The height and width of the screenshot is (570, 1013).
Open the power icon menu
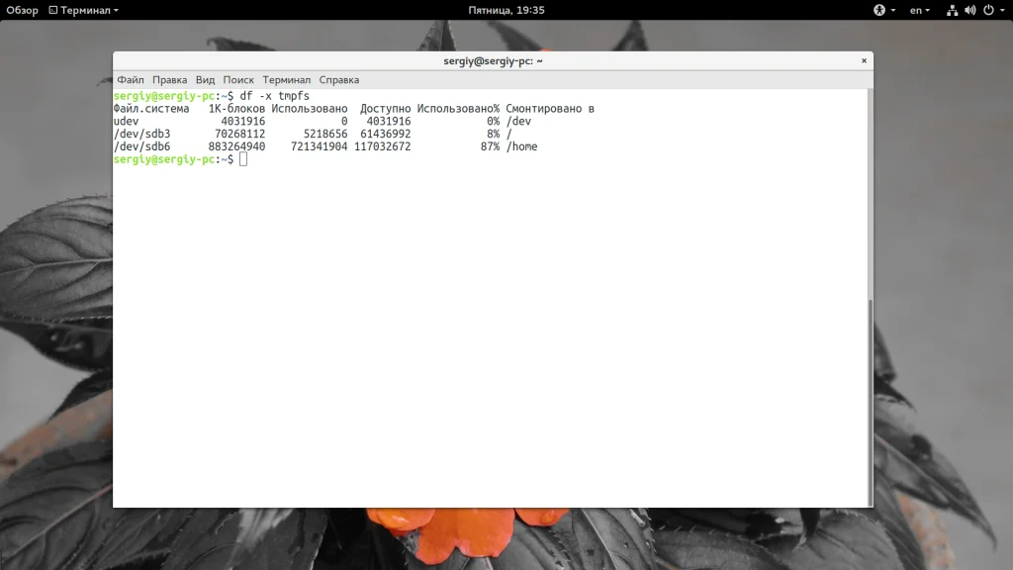(x=988, y=10)
